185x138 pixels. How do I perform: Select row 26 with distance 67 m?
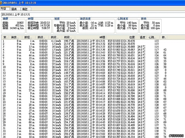(x=85, y=114)
